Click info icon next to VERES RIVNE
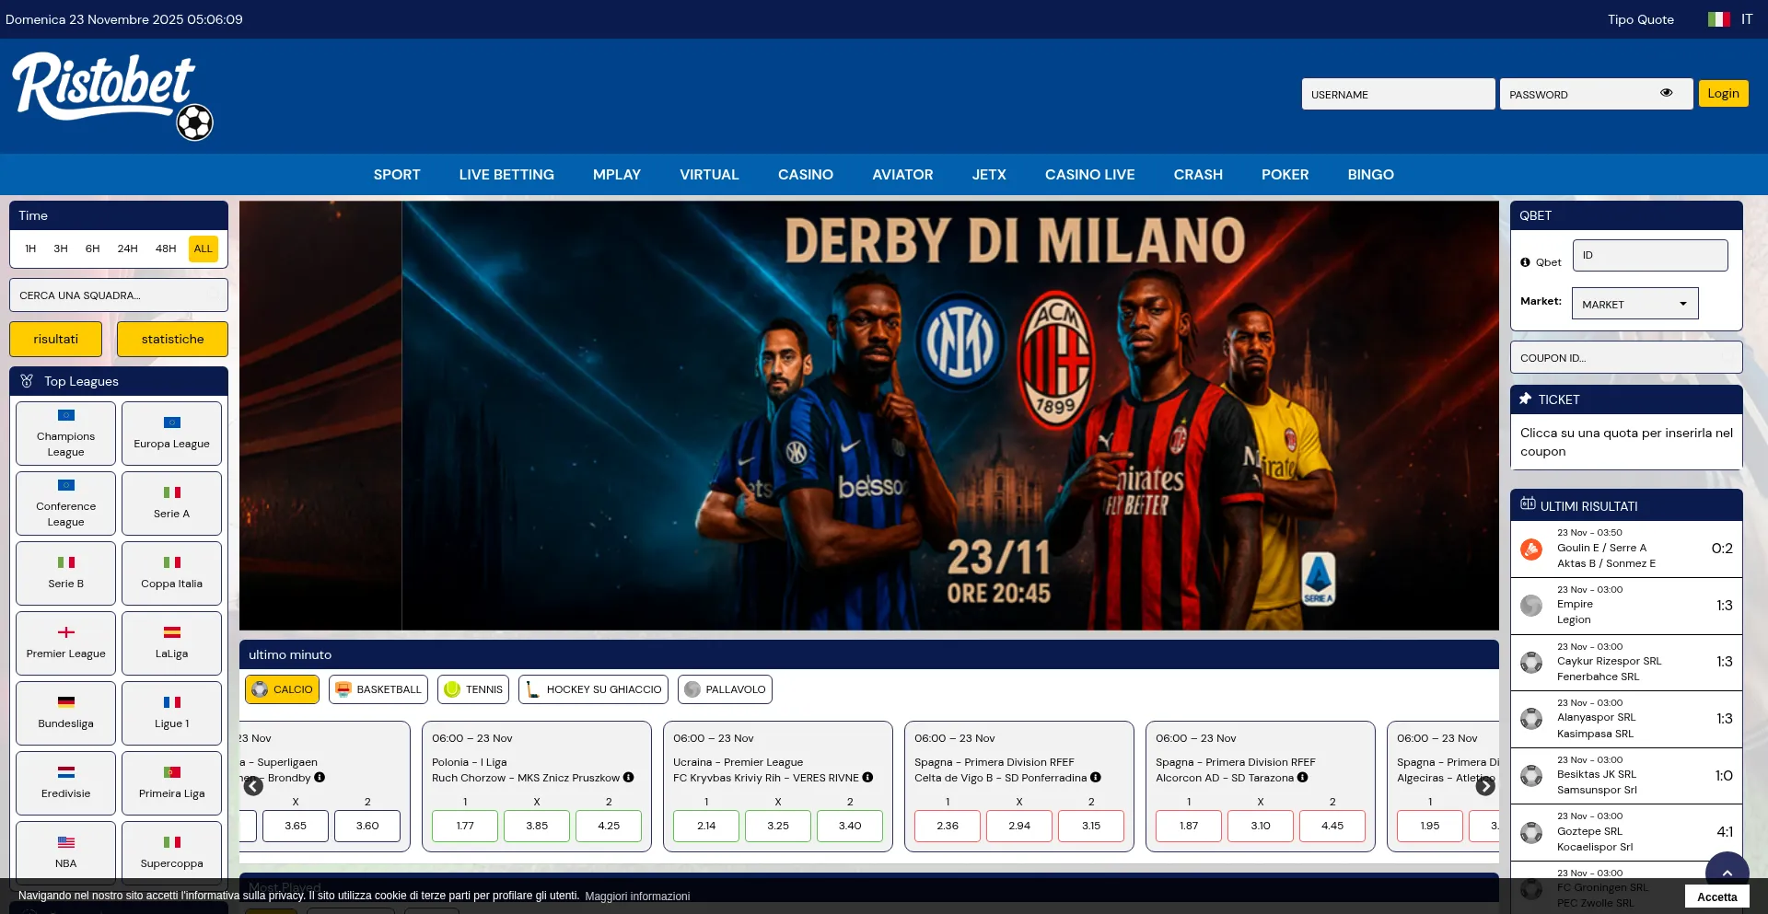 [867, 778]
